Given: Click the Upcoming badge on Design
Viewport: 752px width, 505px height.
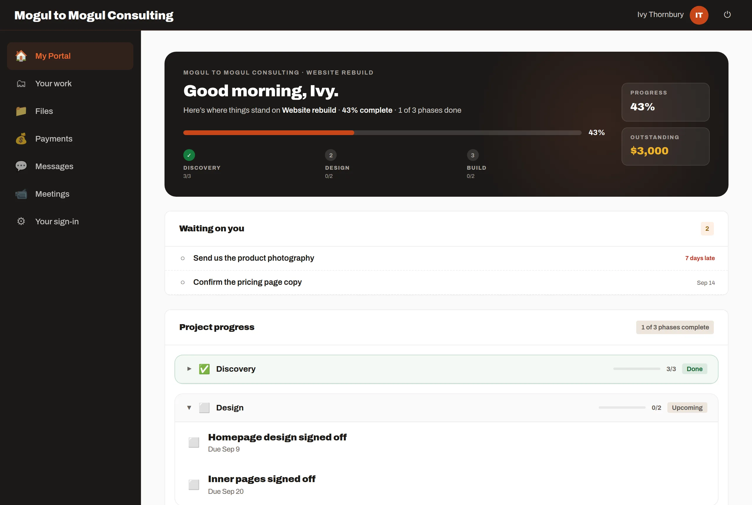Looking at the screenshot, I should tap(687, 408).
